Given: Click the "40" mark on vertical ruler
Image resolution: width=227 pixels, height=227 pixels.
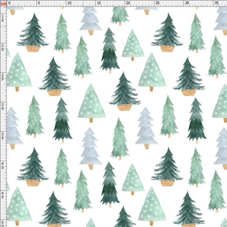Looking at the screenshot, I should pos(3,165).
